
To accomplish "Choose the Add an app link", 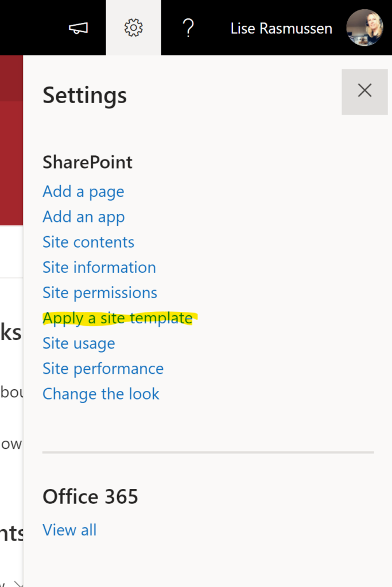I will click(x=84, y=217).
